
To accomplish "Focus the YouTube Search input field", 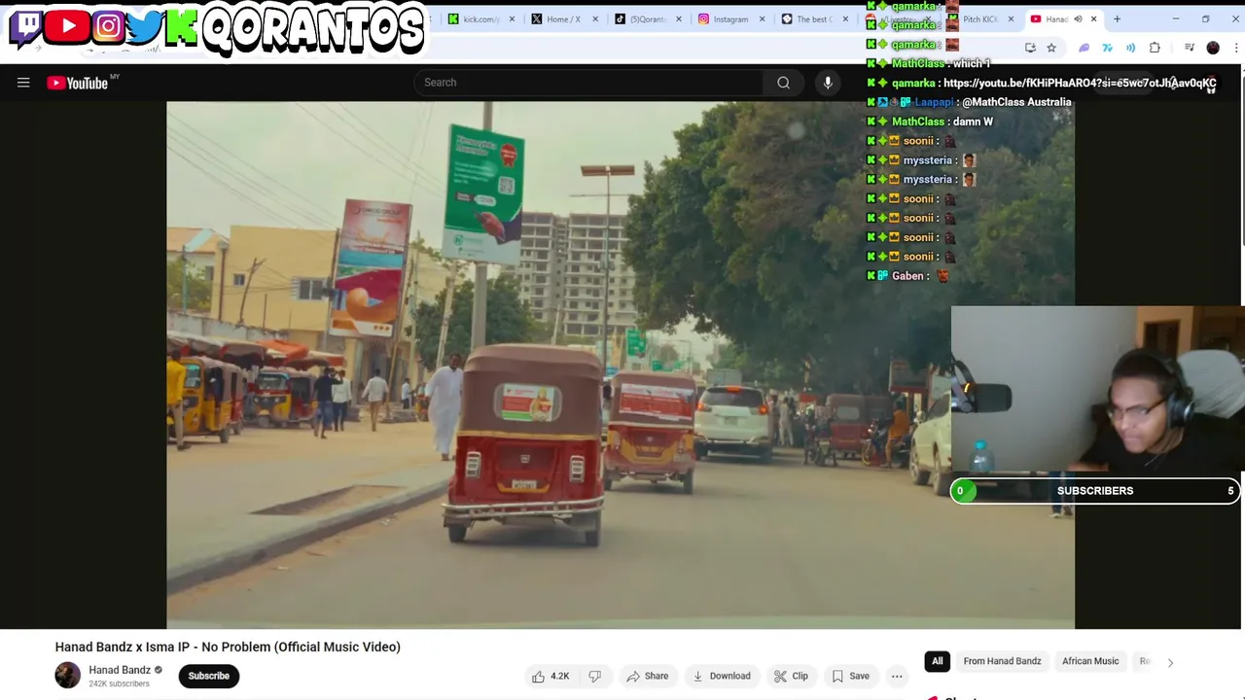I will pyautogui.click(x=588, y=83).
